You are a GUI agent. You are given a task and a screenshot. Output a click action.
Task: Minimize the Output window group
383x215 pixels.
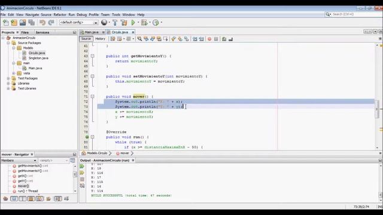[x=380, y=160]
